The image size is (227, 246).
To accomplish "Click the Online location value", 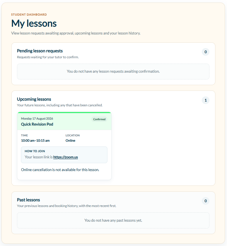I will click(x=71, y=141).
